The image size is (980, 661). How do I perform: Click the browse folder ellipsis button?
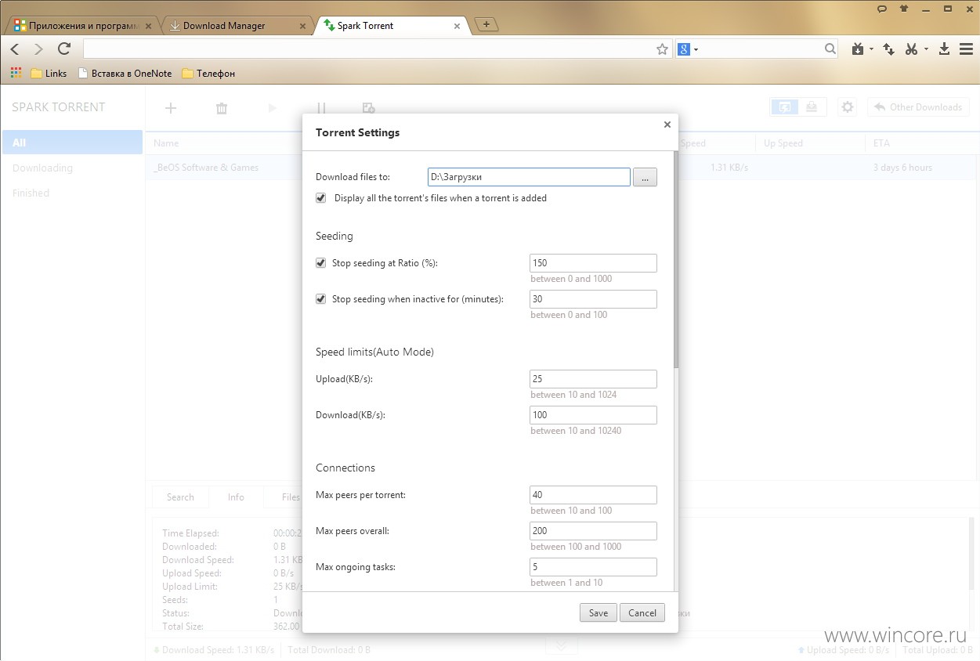[x=645, y=177]
